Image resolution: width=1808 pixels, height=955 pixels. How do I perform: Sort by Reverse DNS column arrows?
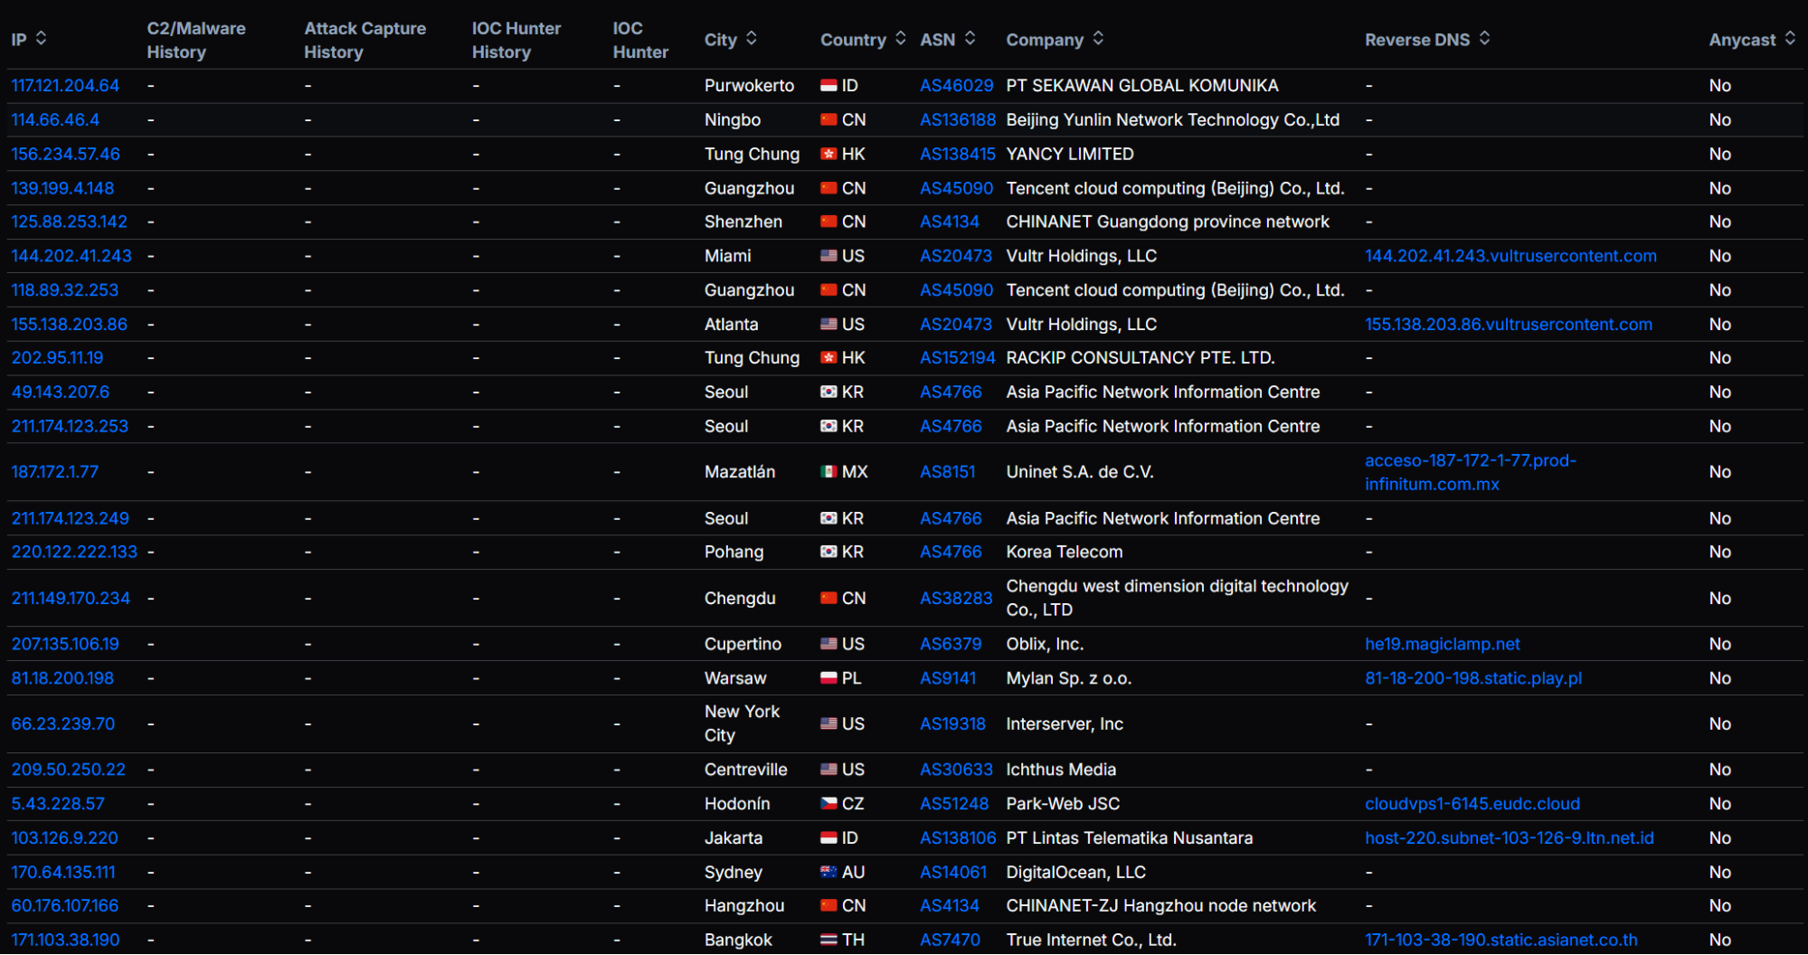pyautogui.click(x=1484, y=39)
